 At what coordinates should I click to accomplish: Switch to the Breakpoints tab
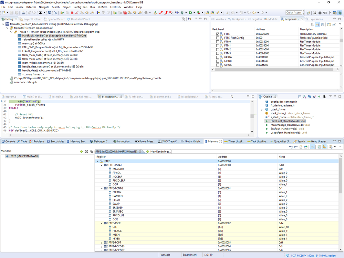(237, 19)
